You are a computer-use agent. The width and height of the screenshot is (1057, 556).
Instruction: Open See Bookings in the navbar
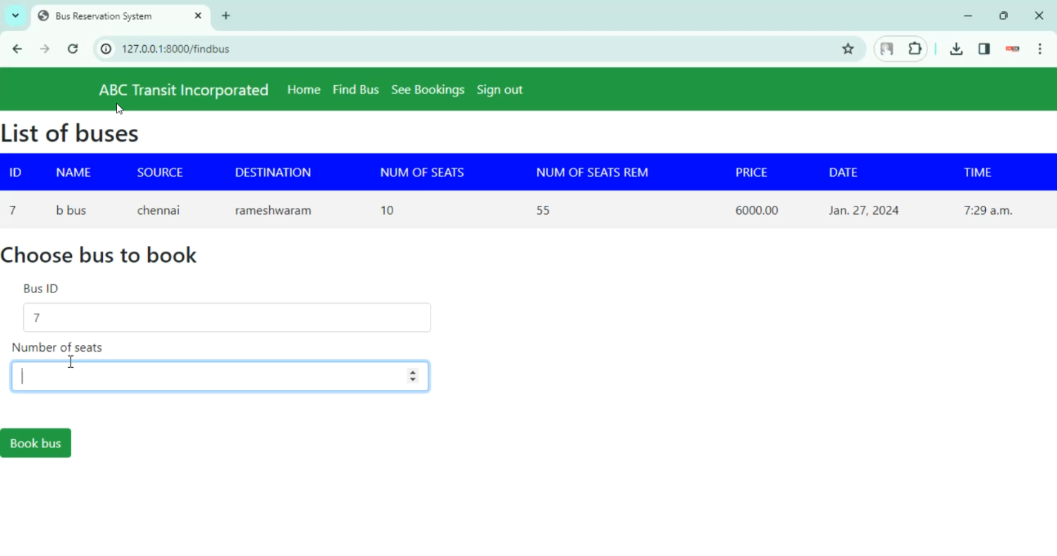428,89
